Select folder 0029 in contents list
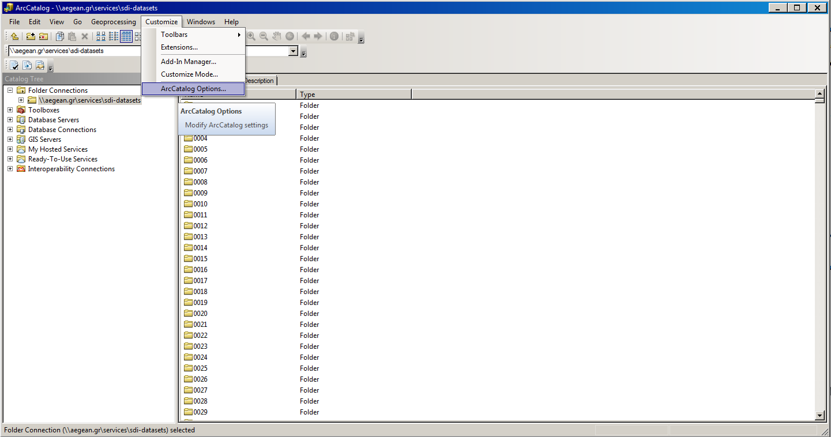This screenshot has height=437, width=831. tap(200, 412)
